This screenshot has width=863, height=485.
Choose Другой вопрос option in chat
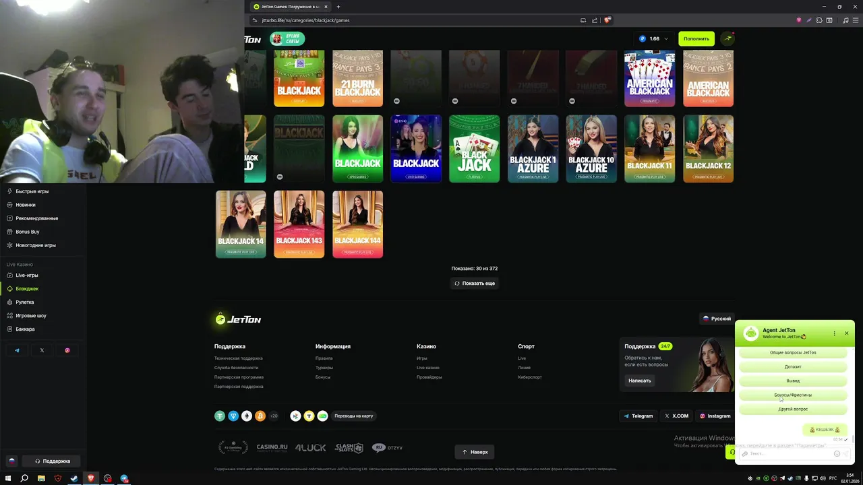click(x=793, y=410)
